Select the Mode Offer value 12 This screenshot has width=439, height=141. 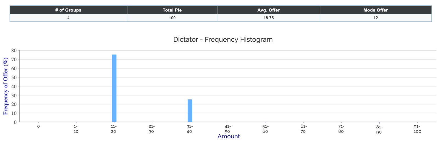(376, 18)
